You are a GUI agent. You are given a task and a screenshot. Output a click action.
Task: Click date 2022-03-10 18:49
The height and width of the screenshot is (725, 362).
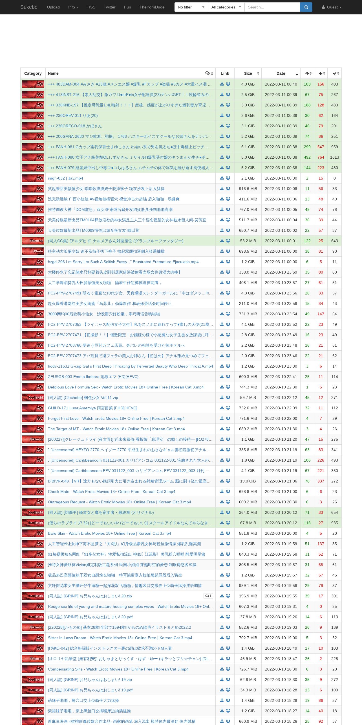(x=281, y=648)
